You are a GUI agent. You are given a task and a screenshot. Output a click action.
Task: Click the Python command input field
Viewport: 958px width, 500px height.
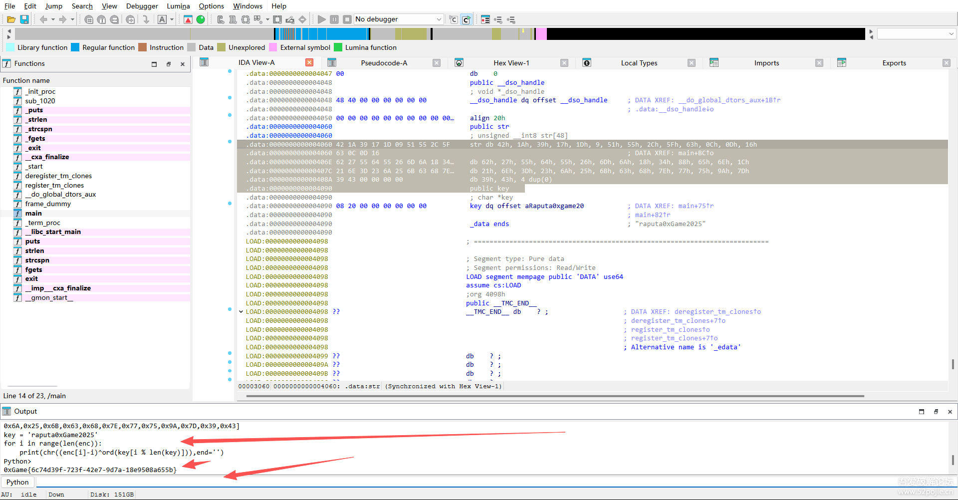click(x=449, y=482)
